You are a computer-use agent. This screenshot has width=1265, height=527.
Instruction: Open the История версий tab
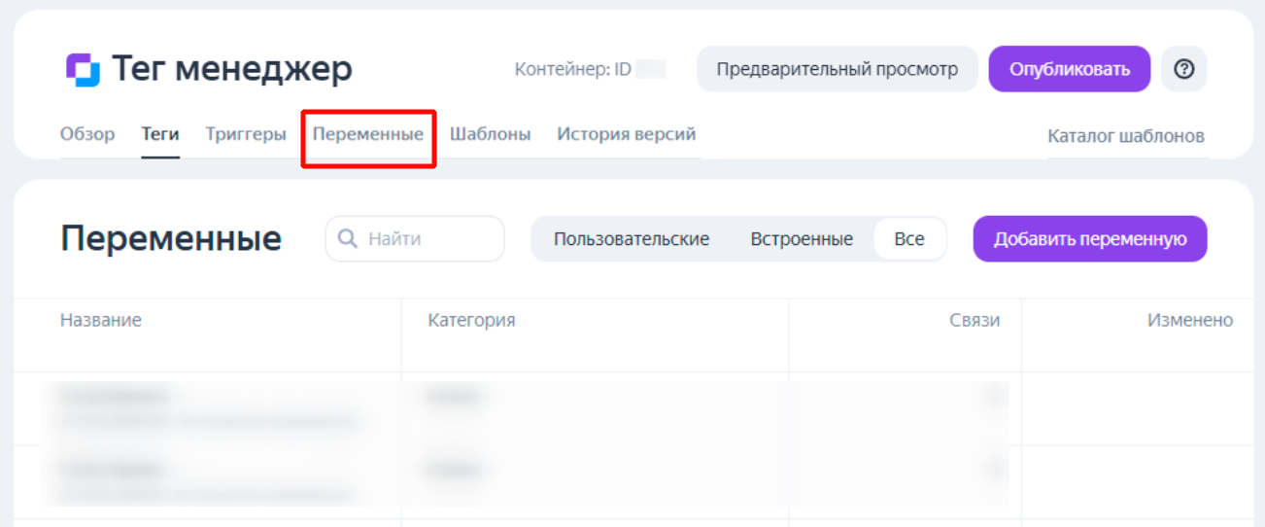pyautogui.click(x=627, y=134)
